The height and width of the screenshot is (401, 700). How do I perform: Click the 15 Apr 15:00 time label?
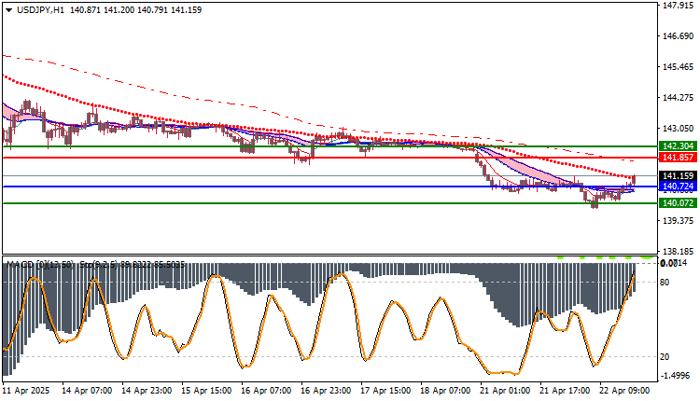(206, 391)
